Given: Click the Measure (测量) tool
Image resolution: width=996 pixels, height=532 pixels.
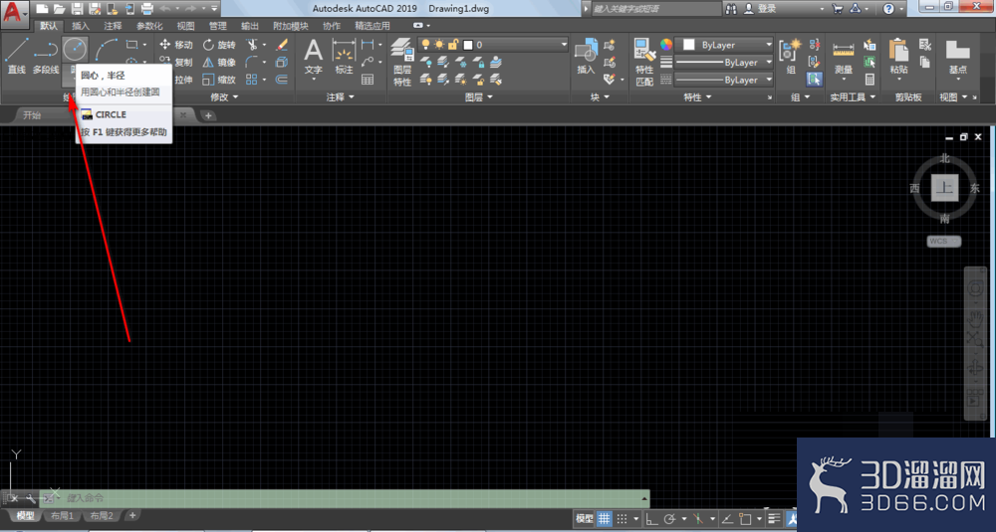Looking at the screenshot, I should pyautogui.click(x=843, y=59).
